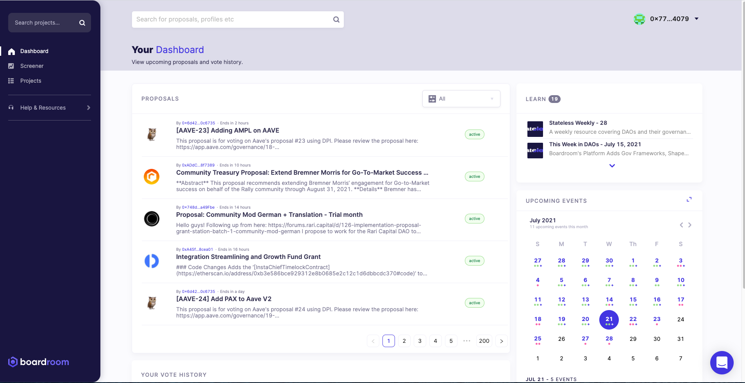Image resolution: width=745 pixels, height=383 pixels.
Task: Click the wallet avatar icon
Action: tap(640, 19)
